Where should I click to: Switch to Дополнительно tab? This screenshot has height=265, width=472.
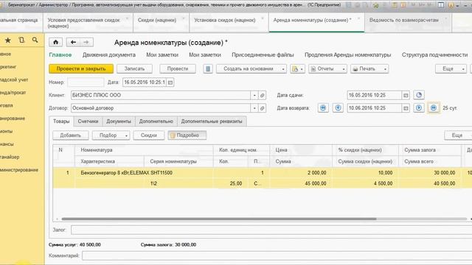(156, 121)
